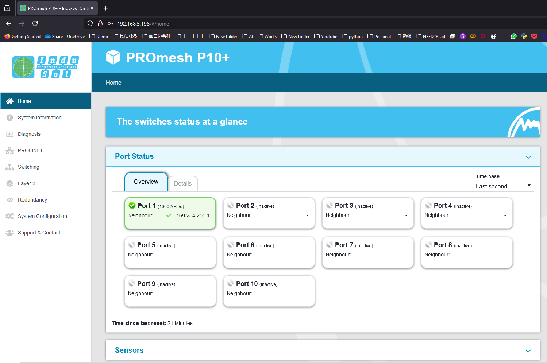547x363 pixels.
Task: Click the Port Status section heading
Action: point(134,156)
